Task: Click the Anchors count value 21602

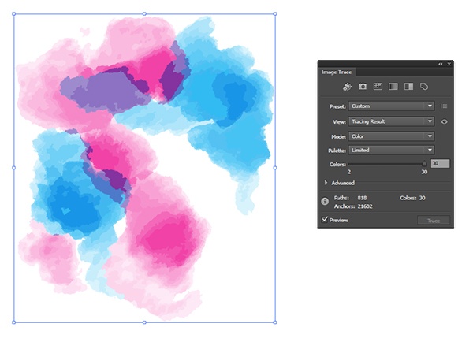Action: click(365, 206)
